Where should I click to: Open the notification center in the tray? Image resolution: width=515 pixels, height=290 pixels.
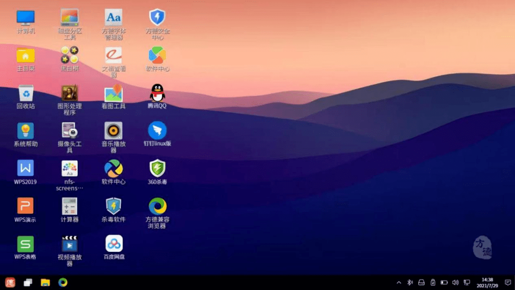point(507,282)
